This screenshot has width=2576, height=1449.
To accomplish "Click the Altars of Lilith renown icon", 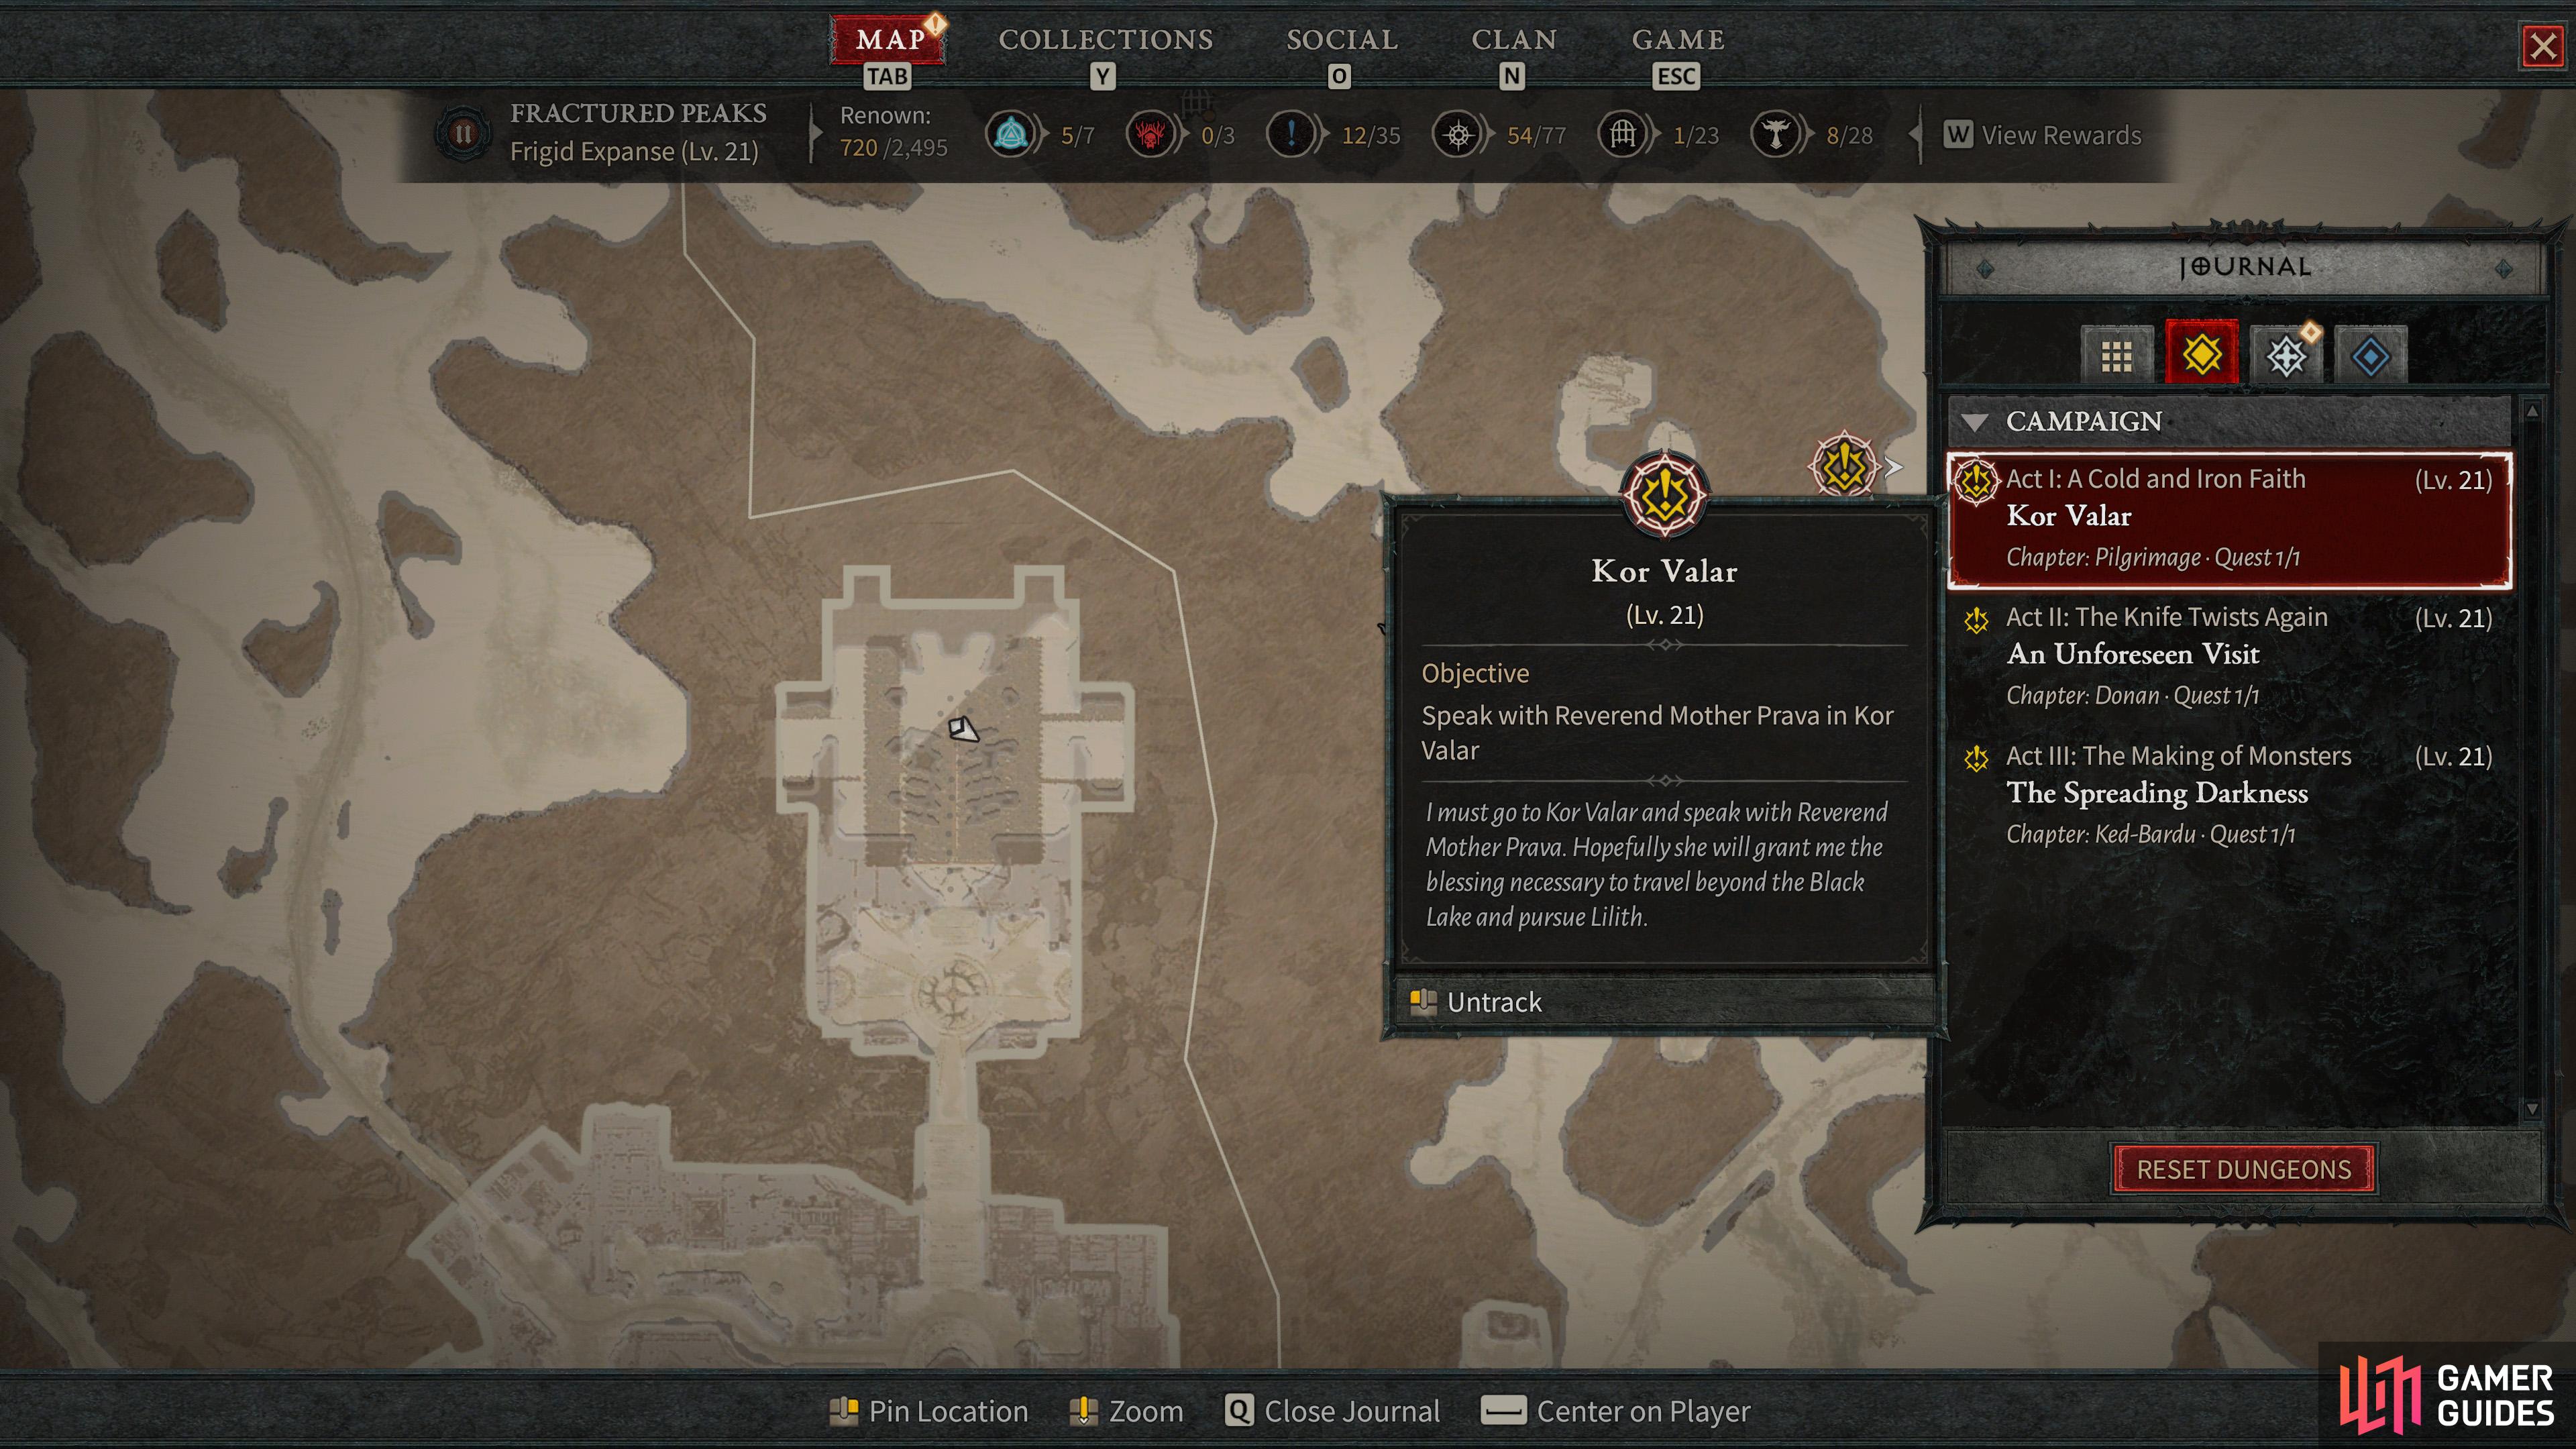I will (x=1776, y=134).
